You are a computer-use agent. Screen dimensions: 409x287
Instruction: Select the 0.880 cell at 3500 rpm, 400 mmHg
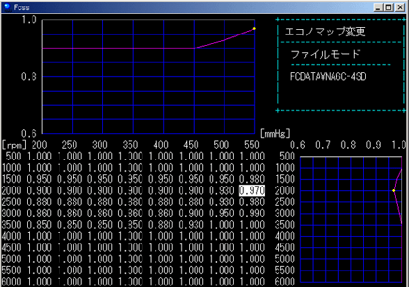pos(161,224)
